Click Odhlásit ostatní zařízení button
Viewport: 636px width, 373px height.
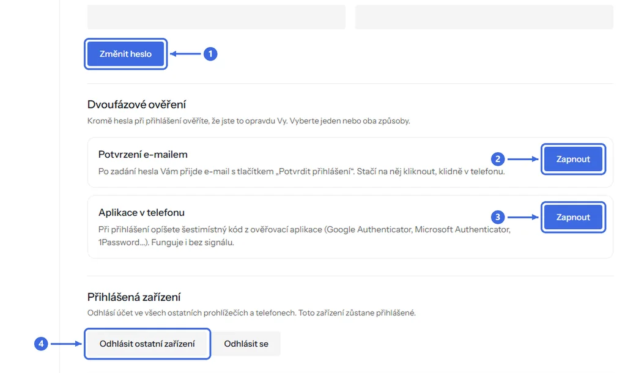point(147,344)
